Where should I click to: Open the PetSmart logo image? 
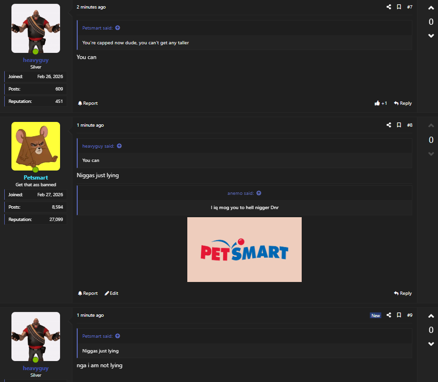pos(244,250)
